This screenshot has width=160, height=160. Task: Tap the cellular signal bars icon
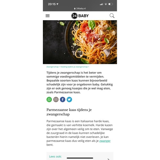101,4
